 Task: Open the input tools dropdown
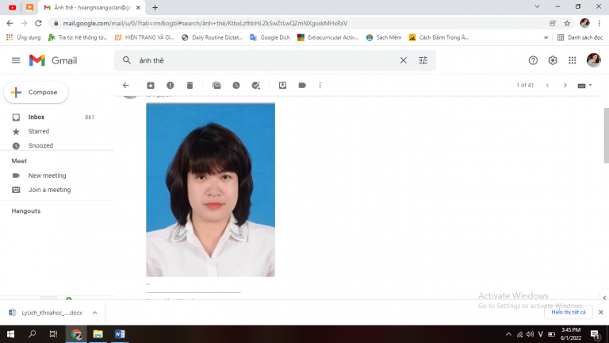585,85
